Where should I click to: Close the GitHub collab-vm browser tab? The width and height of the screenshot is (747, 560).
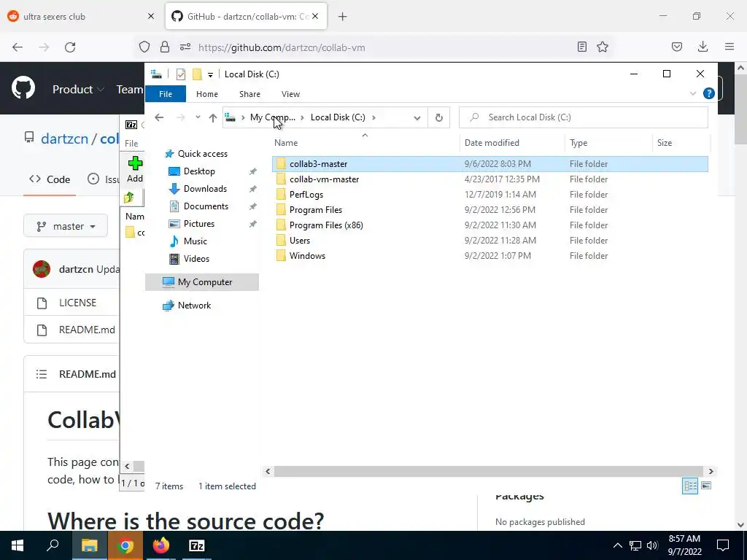pyautogui.click(x=315, y=17)
